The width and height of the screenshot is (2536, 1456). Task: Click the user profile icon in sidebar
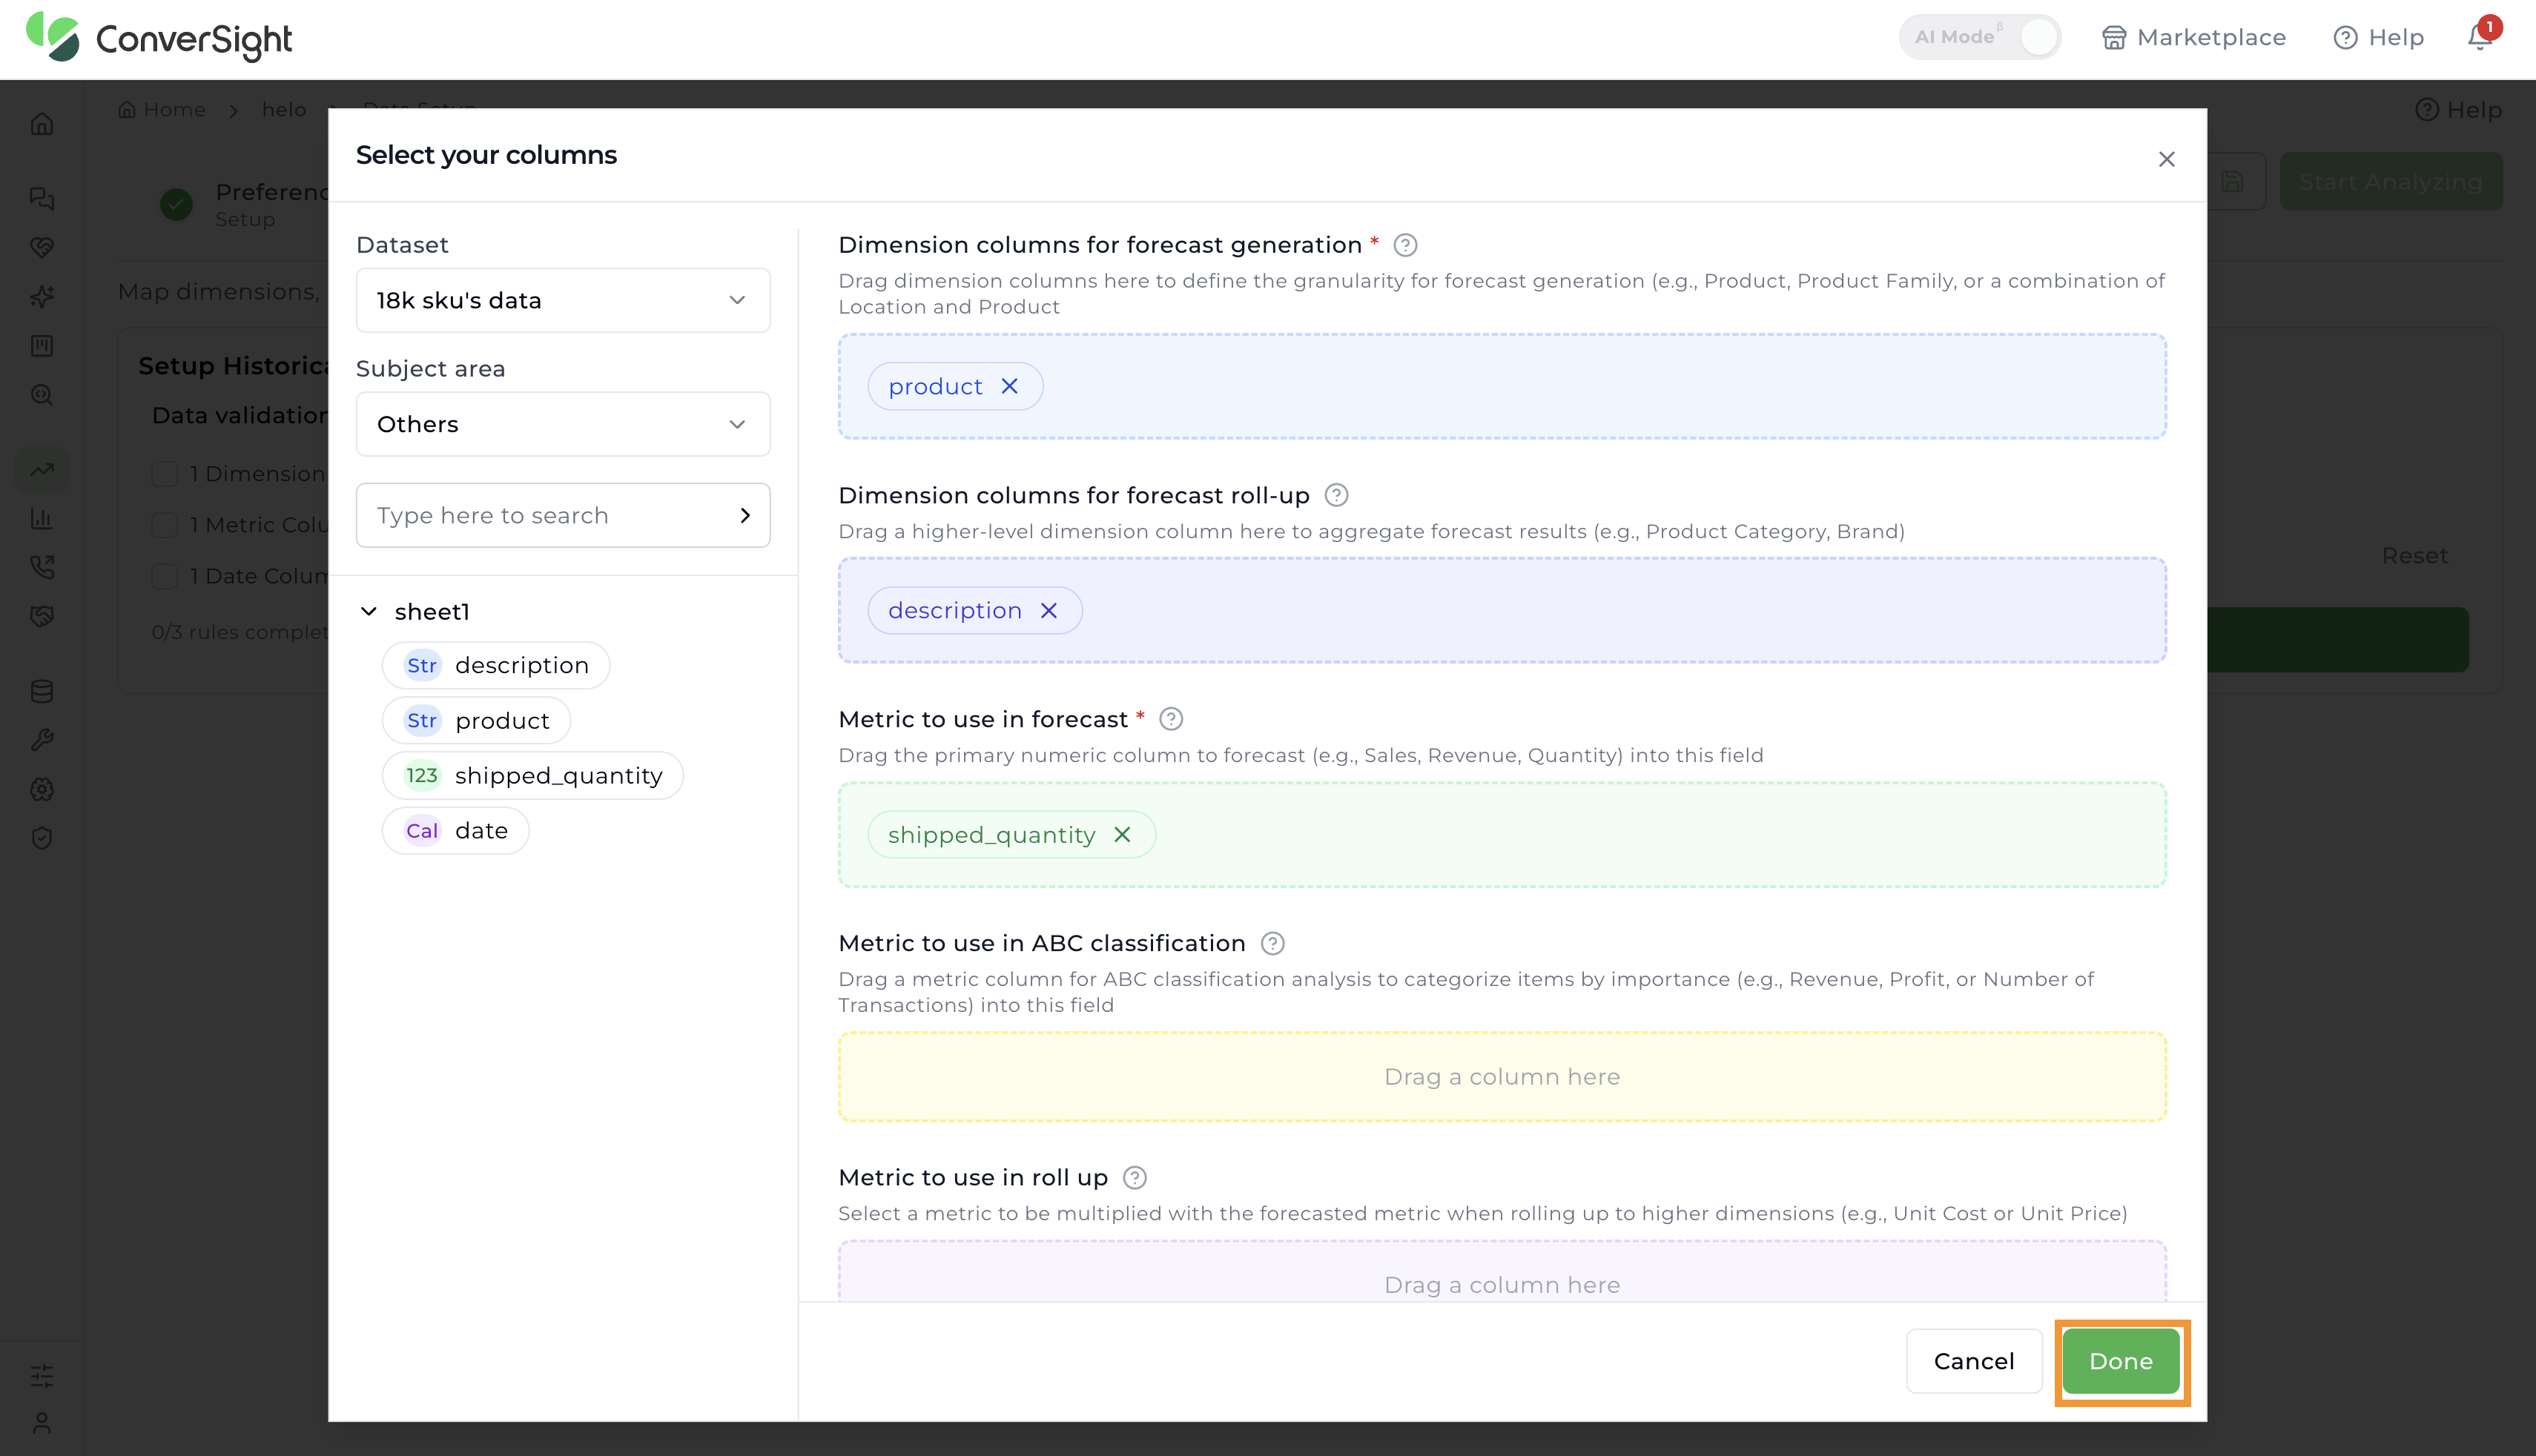pyautogui.click(x=42, y=1422)
